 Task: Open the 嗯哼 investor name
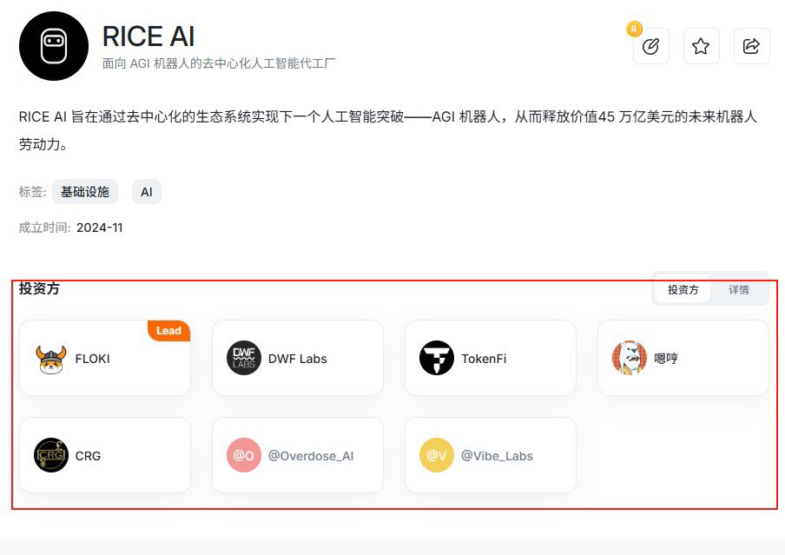coord(666,358)
